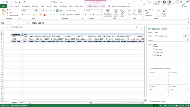The image size is (190, 107).
Task: Check the Description field checkbox
Action: coord(153,52)
